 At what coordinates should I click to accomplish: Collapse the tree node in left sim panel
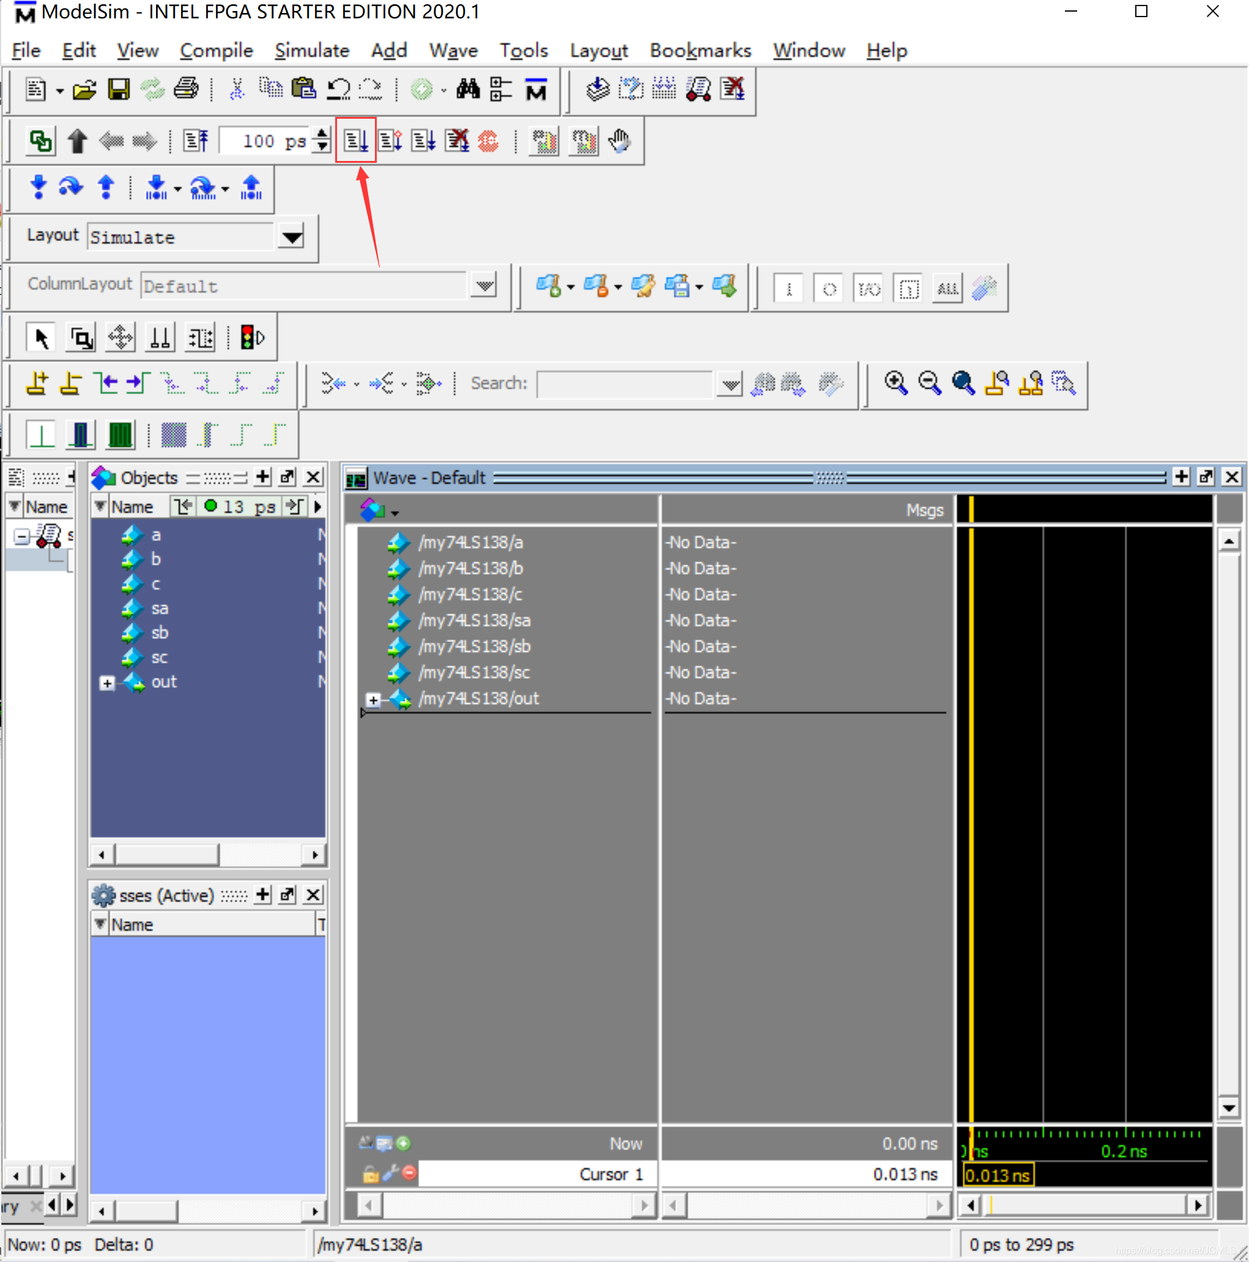tap(21, 536)
